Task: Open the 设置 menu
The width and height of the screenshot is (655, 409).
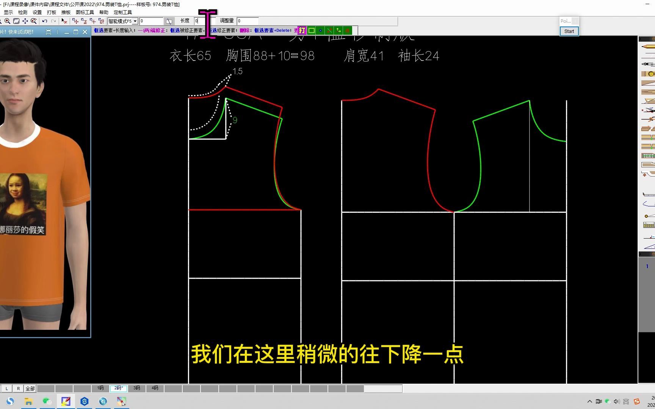Action: pyautogui.click(x=37, y=12)
